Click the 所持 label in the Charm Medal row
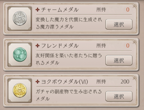 tap(101, 10)
